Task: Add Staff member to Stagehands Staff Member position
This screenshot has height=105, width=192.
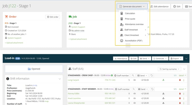Action: (x=122, y=89)
